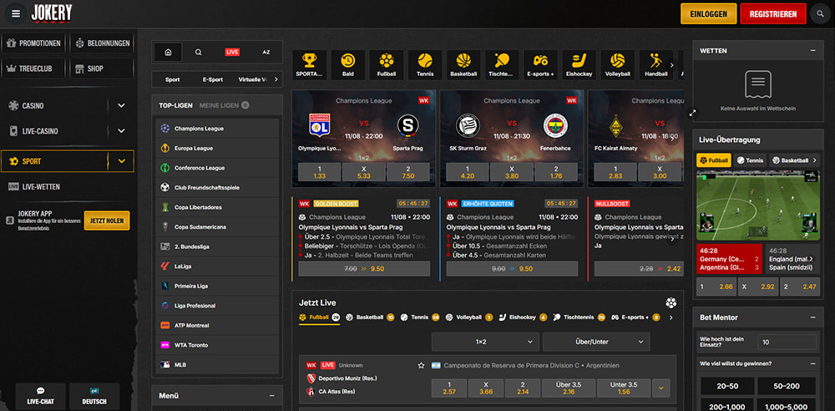Viewport: 835px width, 411px height.
Task: Choose the Tennis sport icon in top carousel
Action: point(425,65)
